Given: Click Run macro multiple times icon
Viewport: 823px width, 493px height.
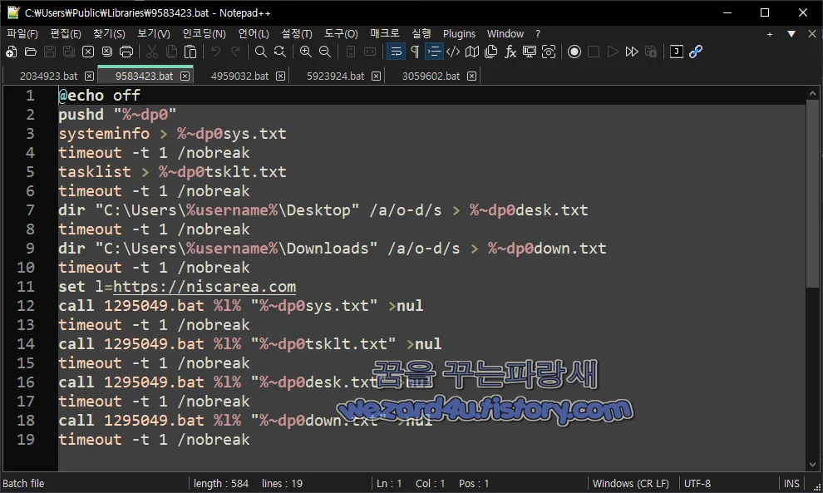Looking at the screenshot, I should click(x=632, y=52).
